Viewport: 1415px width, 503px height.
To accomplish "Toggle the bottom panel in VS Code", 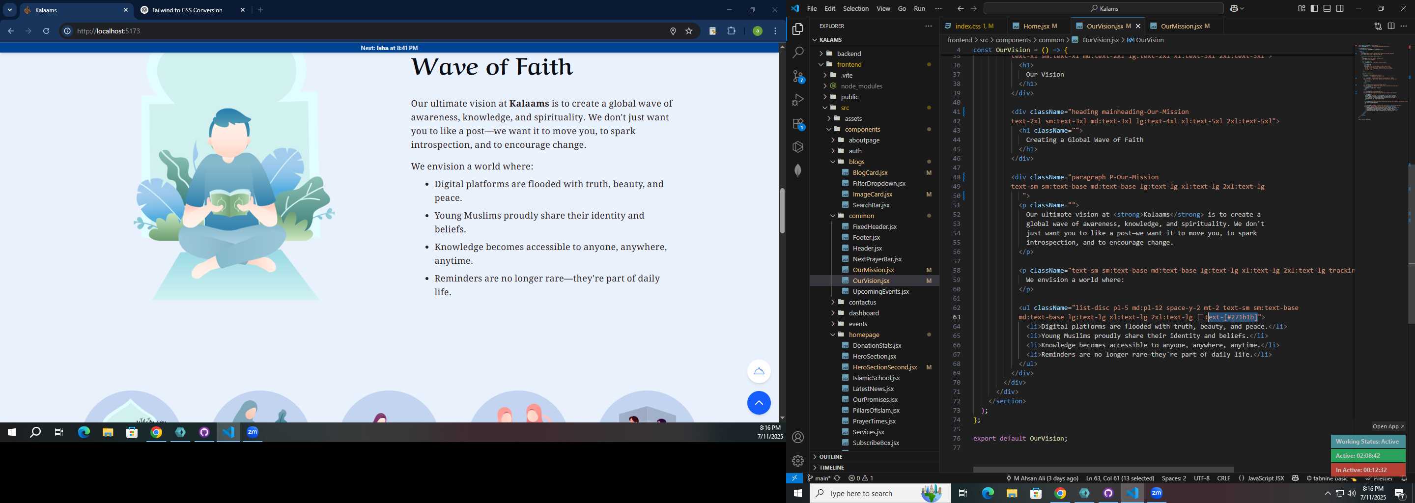I will coord(1327,8).
